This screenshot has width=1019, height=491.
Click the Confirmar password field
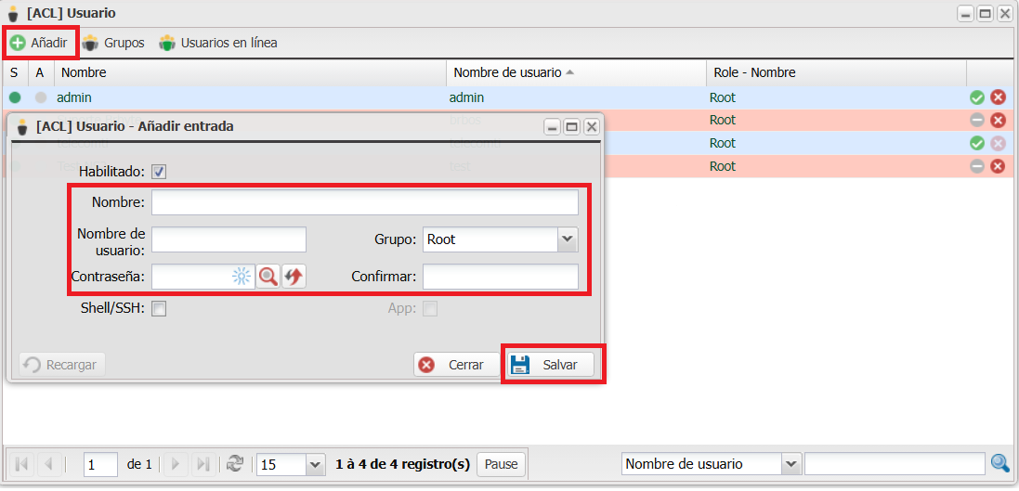pos(500,277)
